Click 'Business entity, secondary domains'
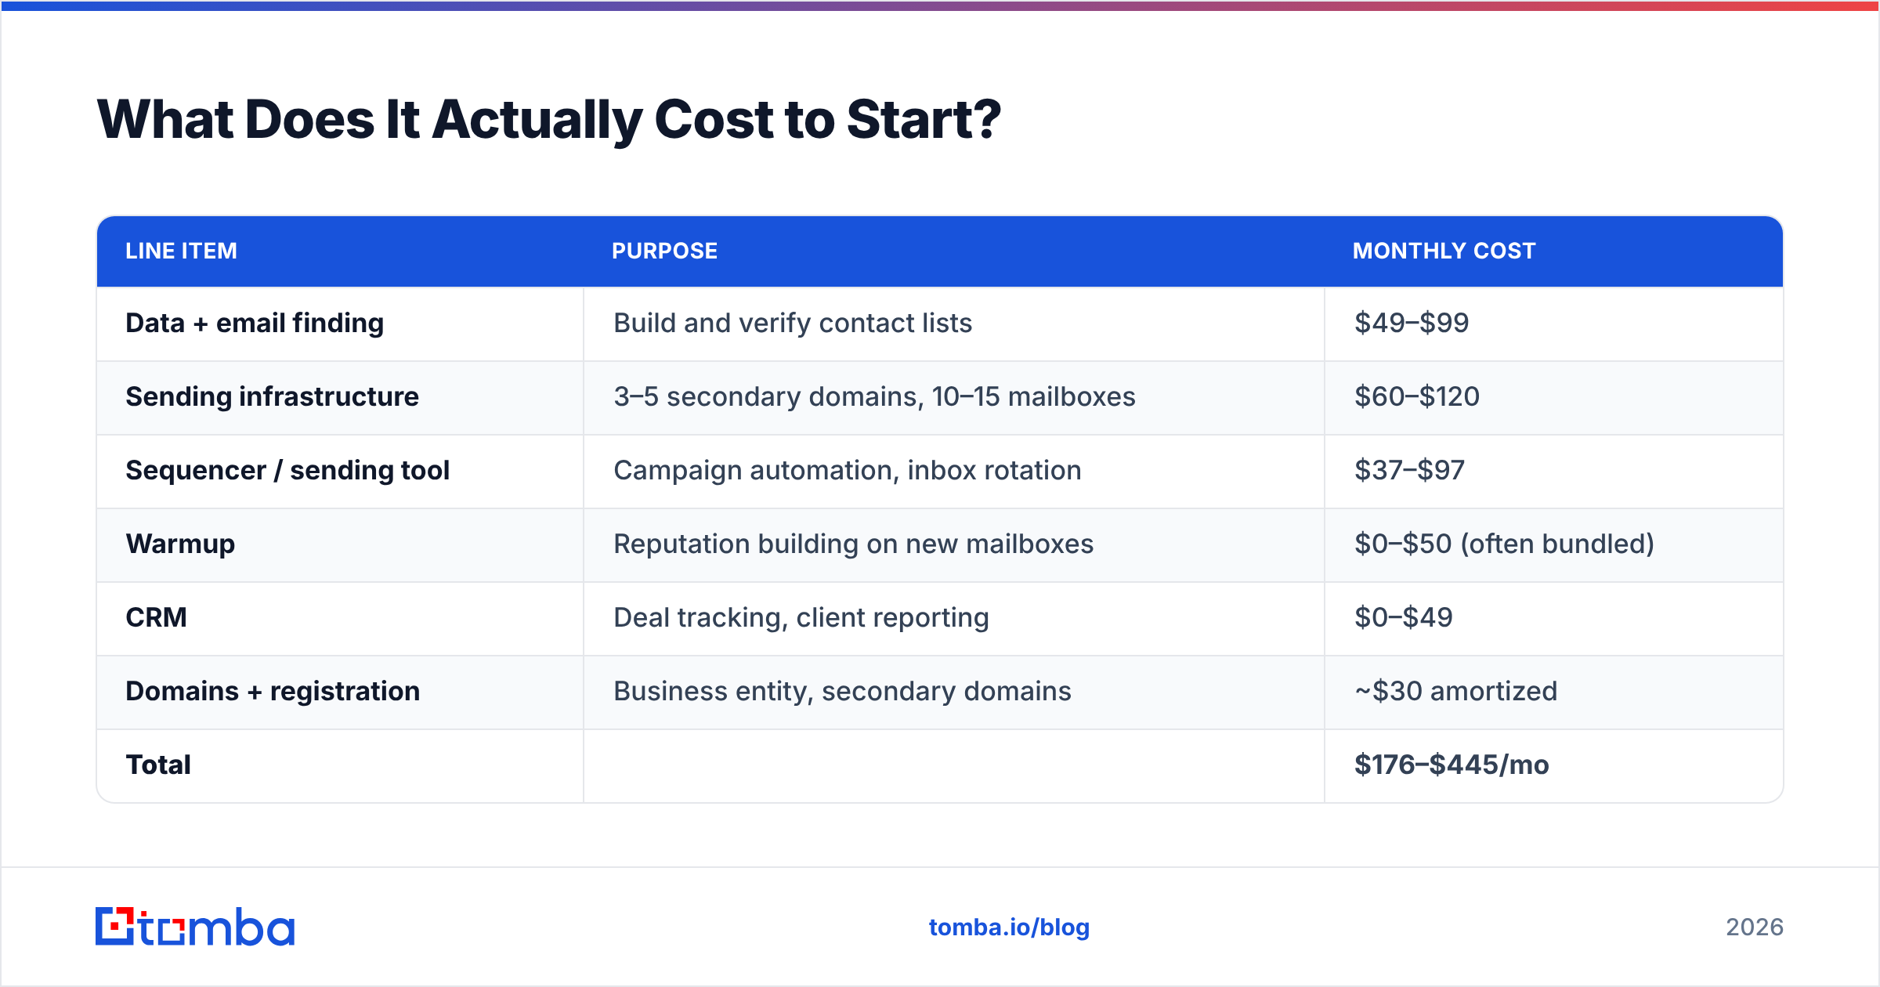The image size is (1880, 987). tap(842, 691)
